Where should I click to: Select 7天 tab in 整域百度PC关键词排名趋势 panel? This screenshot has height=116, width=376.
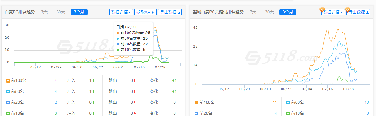[253, 12]
